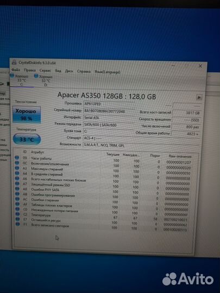
Task: Select the Часы работы attribute row
Action: 103,160
